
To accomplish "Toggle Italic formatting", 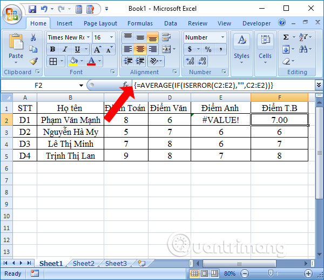I will click(x=65, y=49).
